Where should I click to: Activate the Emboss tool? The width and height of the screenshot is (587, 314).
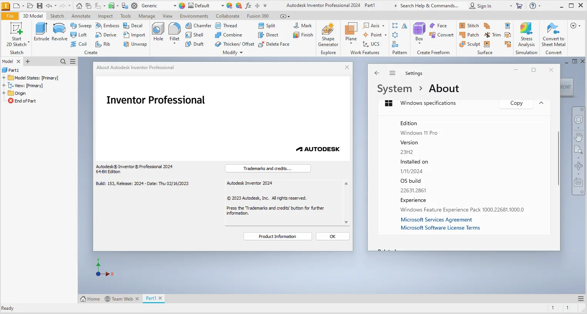click(107, 26)
